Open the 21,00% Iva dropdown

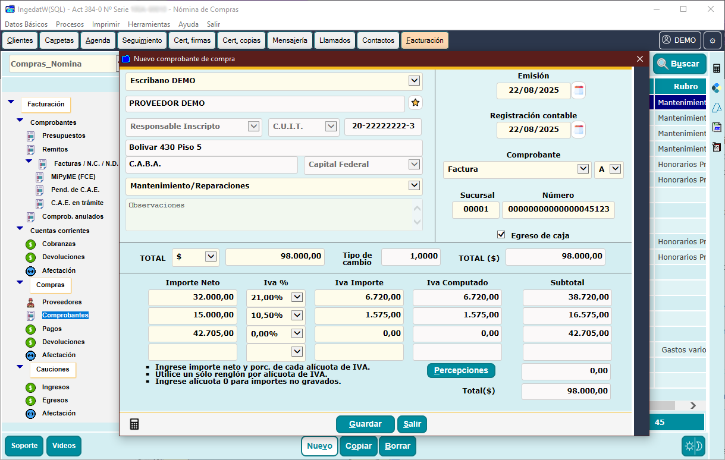[297, 297]
